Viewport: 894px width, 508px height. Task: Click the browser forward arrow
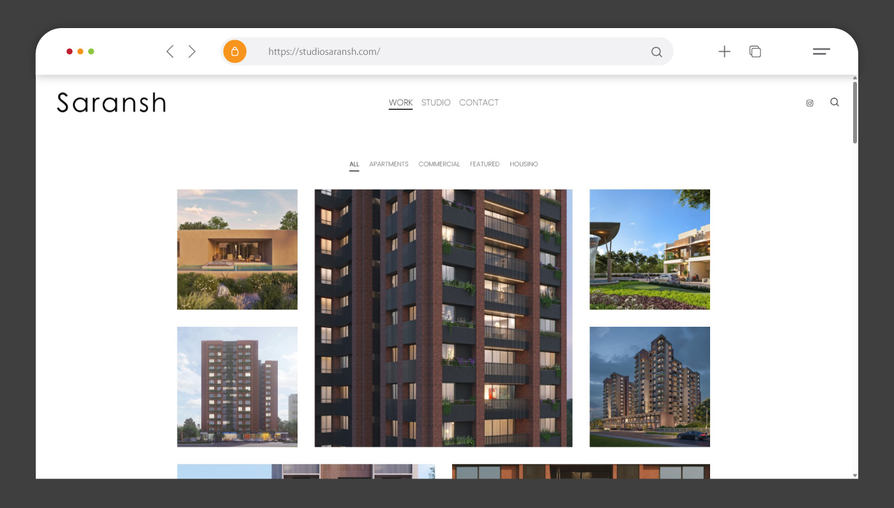[x=192, y=52]
